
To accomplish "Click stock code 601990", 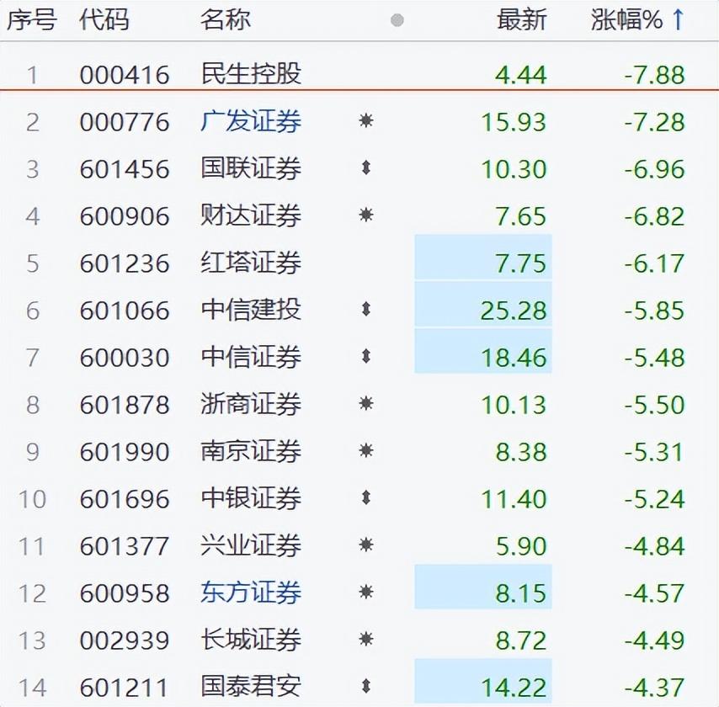I will 125,452.
